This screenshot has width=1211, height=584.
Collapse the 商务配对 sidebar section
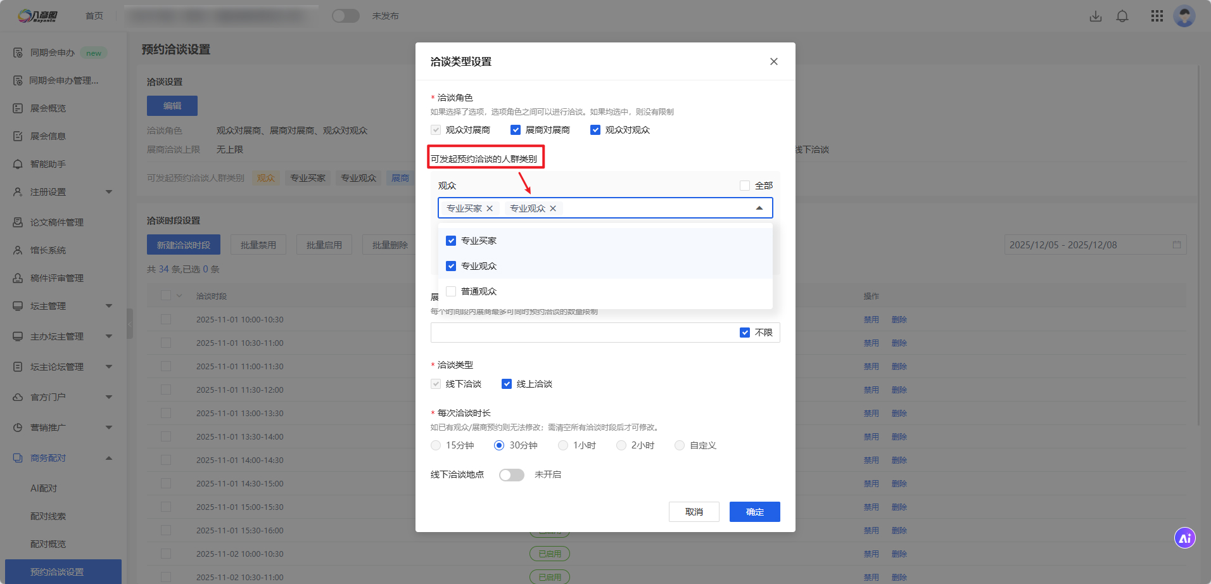(x=108, y=458)
